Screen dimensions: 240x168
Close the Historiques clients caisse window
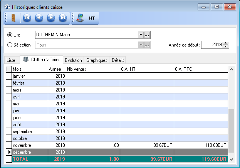(230, 7)
